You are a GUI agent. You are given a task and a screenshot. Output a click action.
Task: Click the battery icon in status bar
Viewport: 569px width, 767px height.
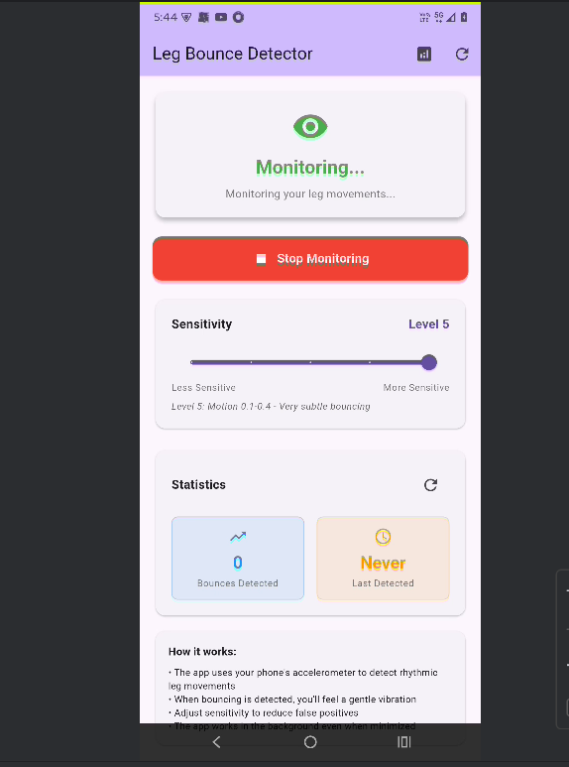pos(464,17)
